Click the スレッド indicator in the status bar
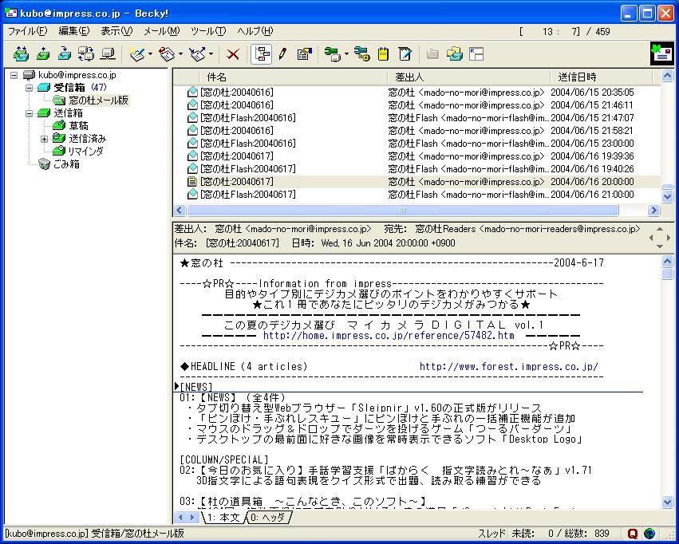This screenshot has height=544, width=679. [491, 534]
